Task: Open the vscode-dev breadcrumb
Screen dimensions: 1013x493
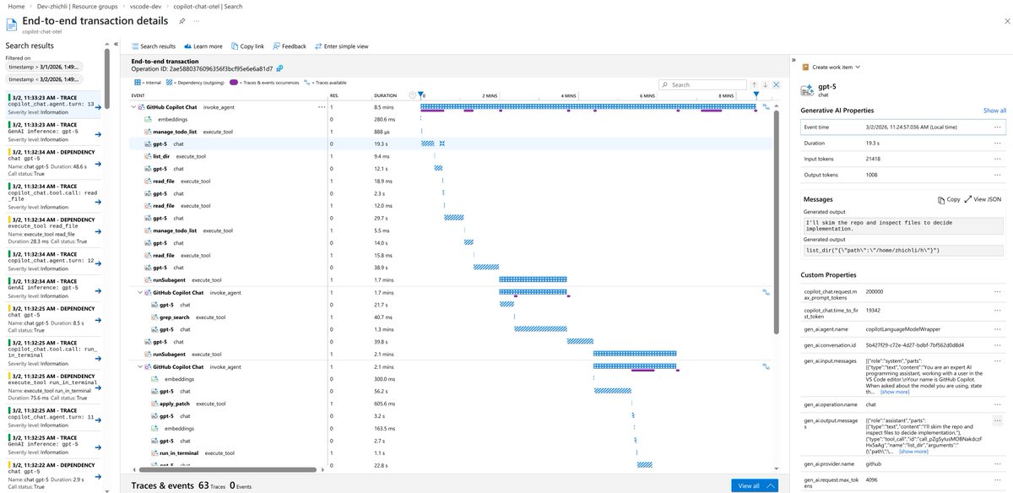Action: click(146, 6)
